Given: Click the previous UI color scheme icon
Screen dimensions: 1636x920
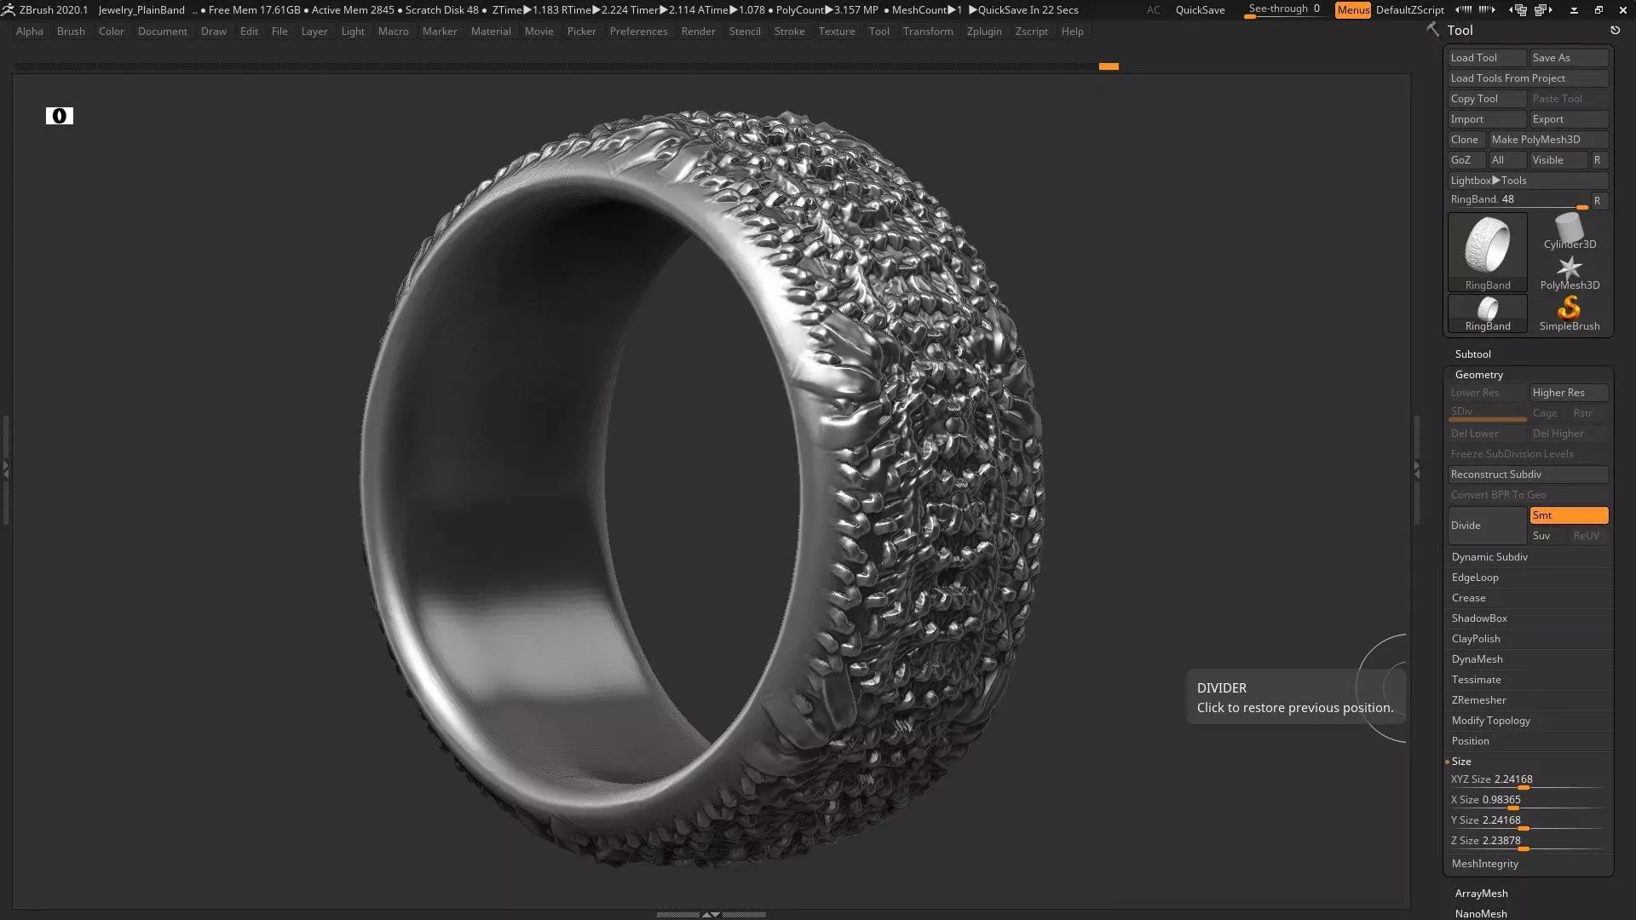Looking at the screenshot, I should tap(1463, 10).
